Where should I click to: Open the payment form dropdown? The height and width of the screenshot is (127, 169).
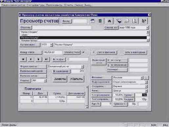[x=82, y=67]
